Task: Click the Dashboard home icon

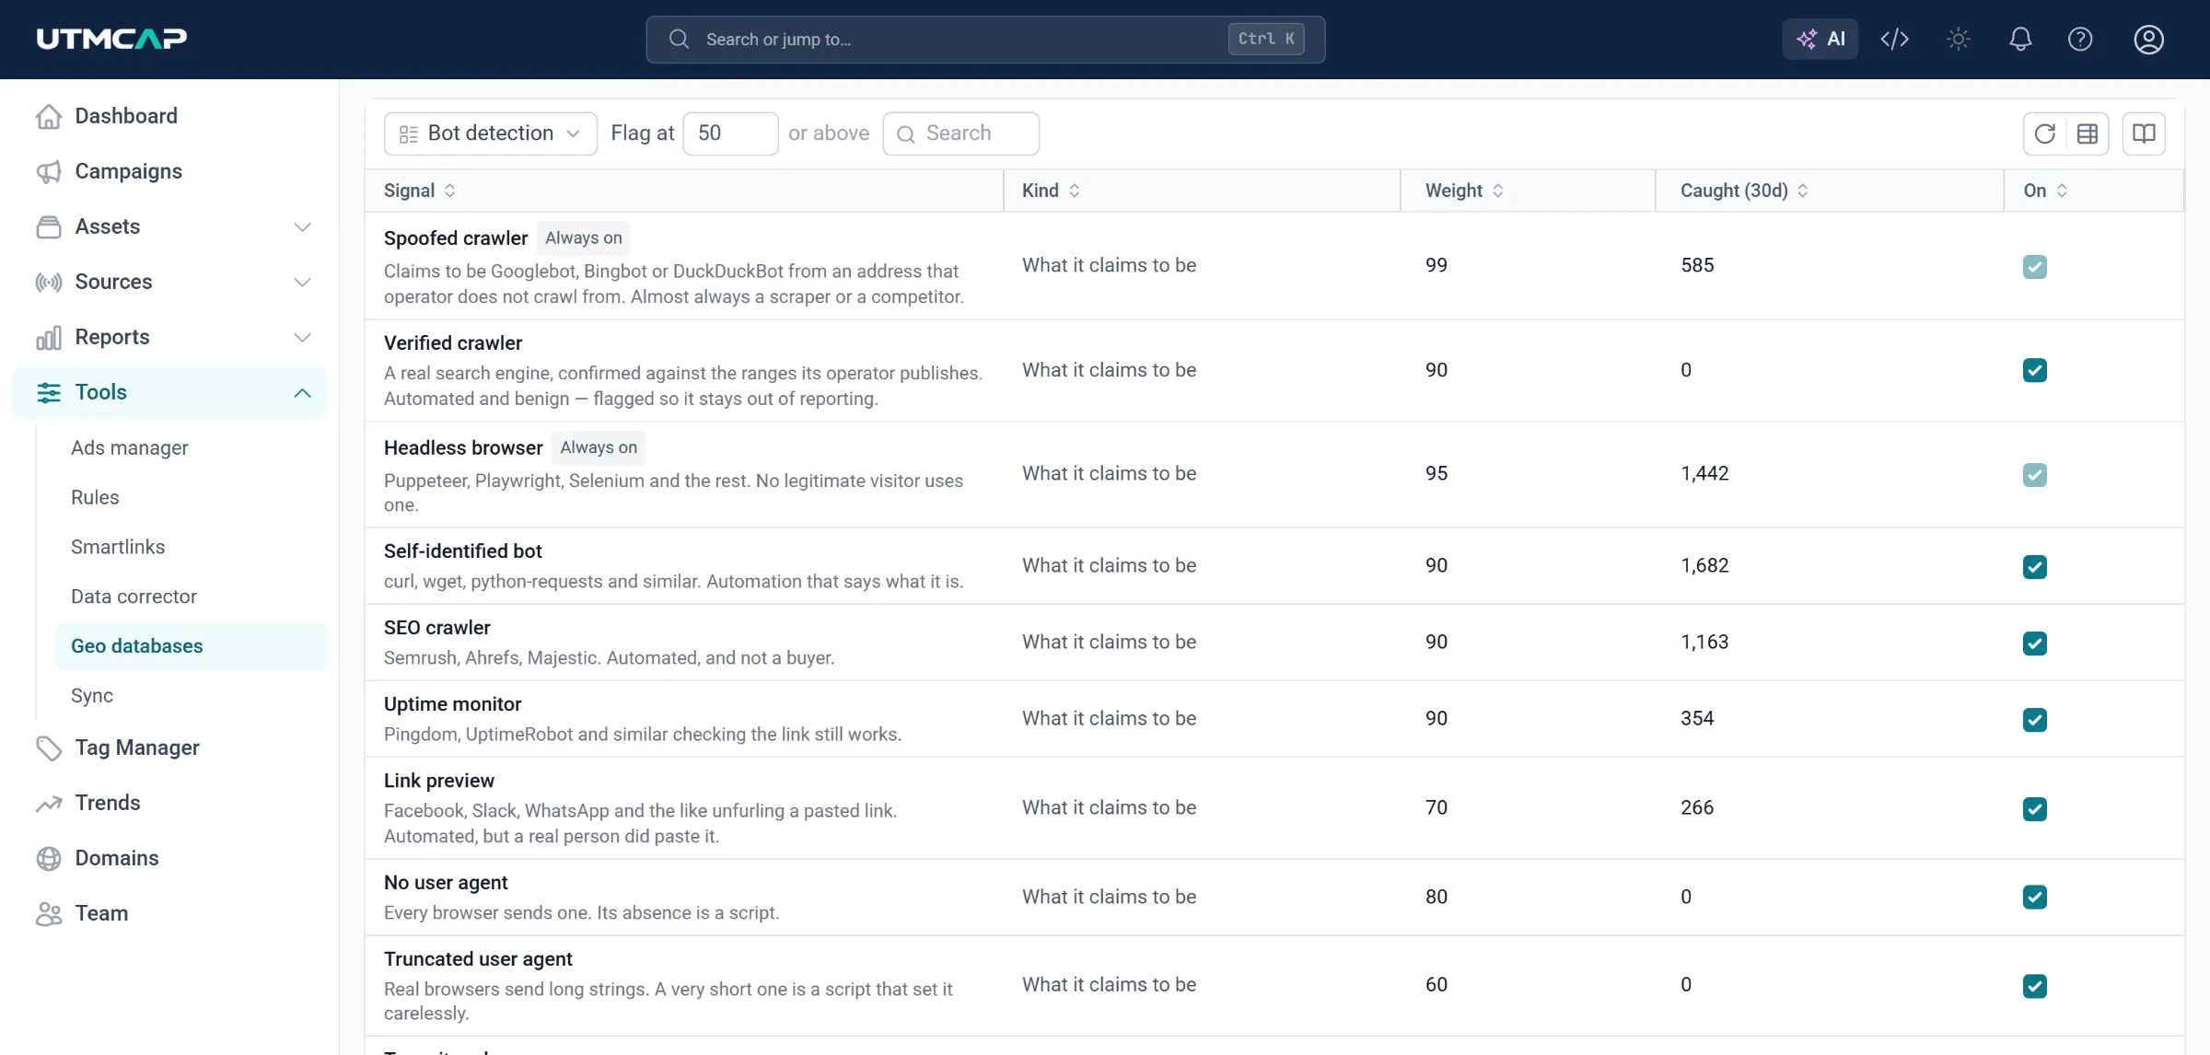Action: tap(49, 116)
